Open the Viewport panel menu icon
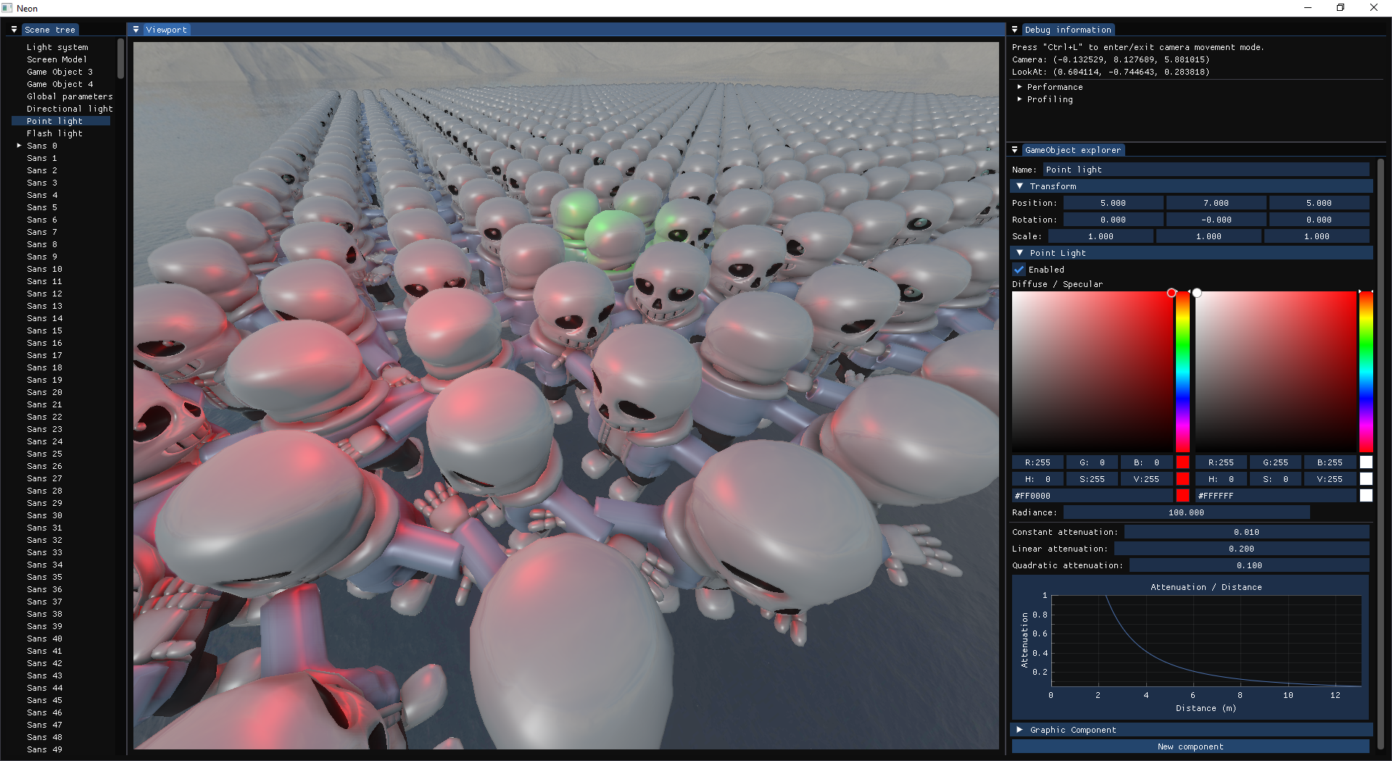The image size is (1392, 761). [136, 30]
